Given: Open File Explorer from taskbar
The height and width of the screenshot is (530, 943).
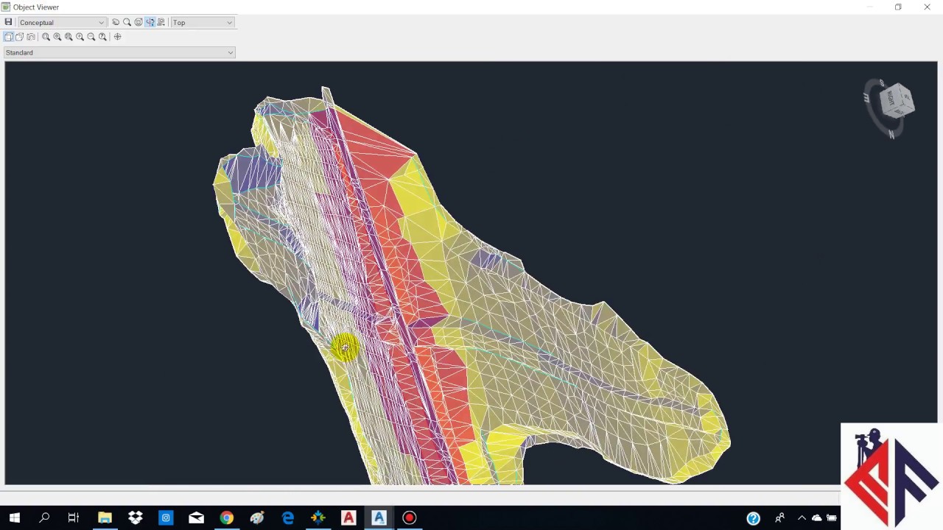Looking at the screenshot, I should coord(105,517).
